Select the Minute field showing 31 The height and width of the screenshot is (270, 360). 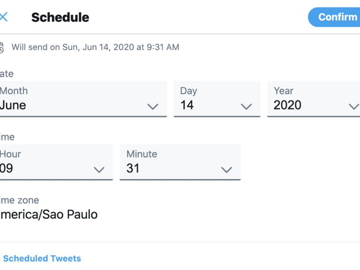(x=180, y=162)
